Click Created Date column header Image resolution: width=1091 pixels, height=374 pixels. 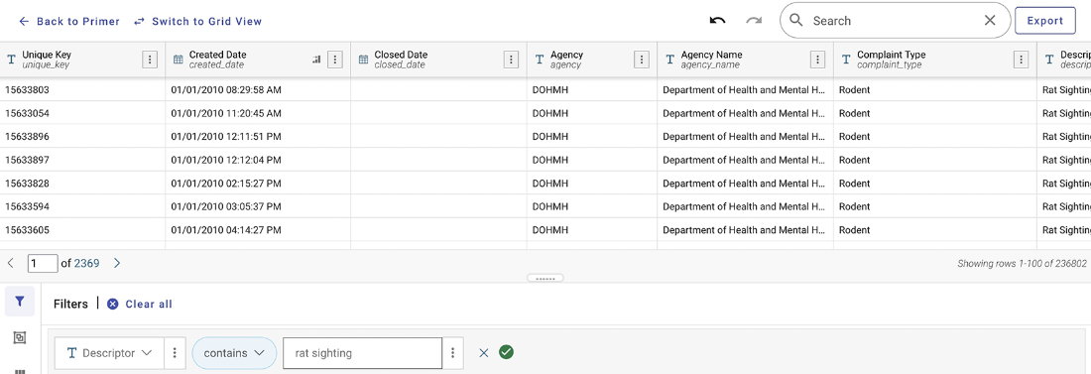pyautogui.click(x=258, y=60)
